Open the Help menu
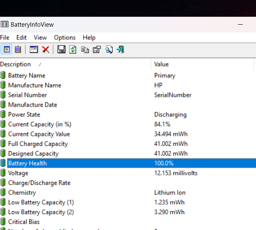Image resolution: width=256 pixels, height=230 pixels. pyautogui.click(x=89, y=38)
